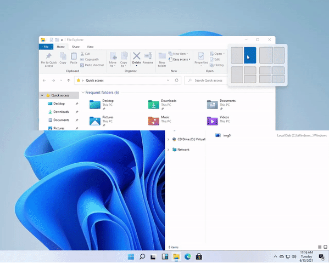The image size is (329, 263).
Task: Click the Cut scissors command
Action: click(x=85, y=54)
